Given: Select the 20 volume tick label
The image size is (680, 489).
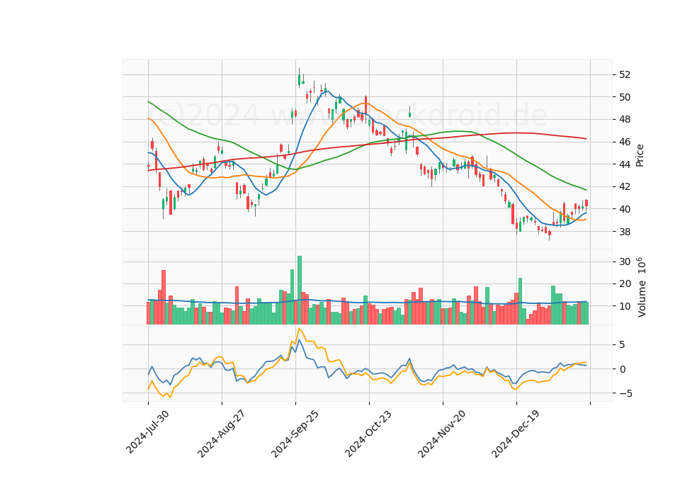Looking at the screenshot, I should (625, 283).
